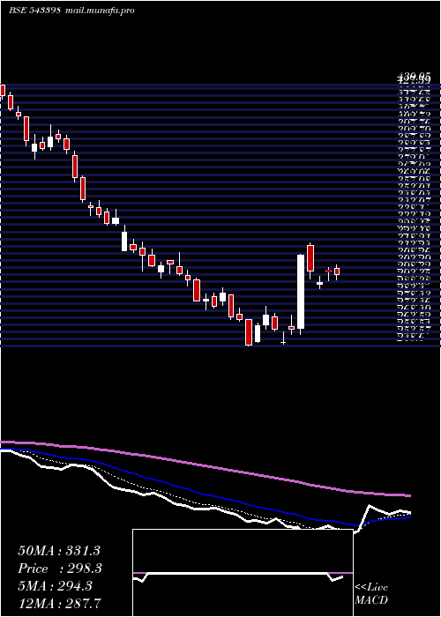Viewport: 441px width, 617px height.
Task: Click the purple 50MA line
Action: 205,467
